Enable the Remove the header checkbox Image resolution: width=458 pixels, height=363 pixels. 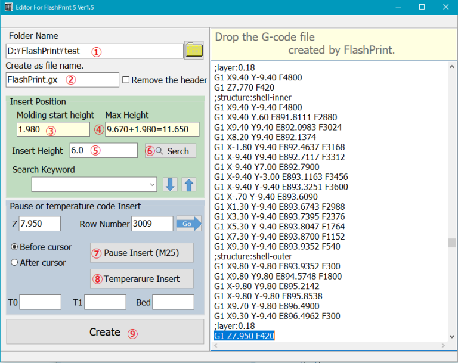point(126,80)
